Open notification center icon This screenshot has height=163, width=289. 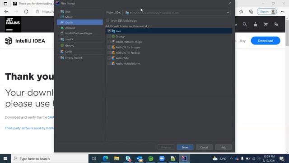pos(282,158)
